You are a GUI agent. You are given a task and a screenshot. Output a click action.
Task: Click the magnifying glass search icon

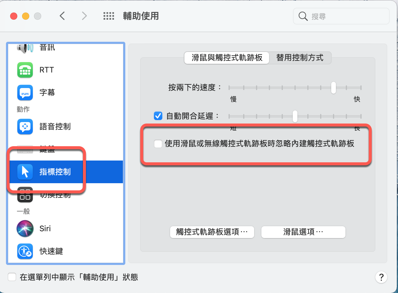coord(303,16)
